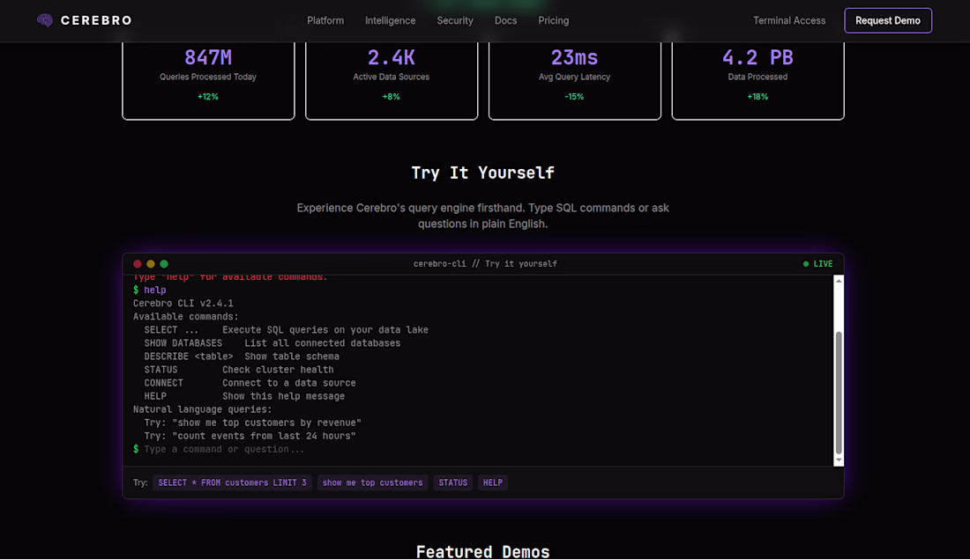The width and height of the screenshot is (970, 559).
Task: Click the green LIVE status indicator
Action: coord(817,264)
